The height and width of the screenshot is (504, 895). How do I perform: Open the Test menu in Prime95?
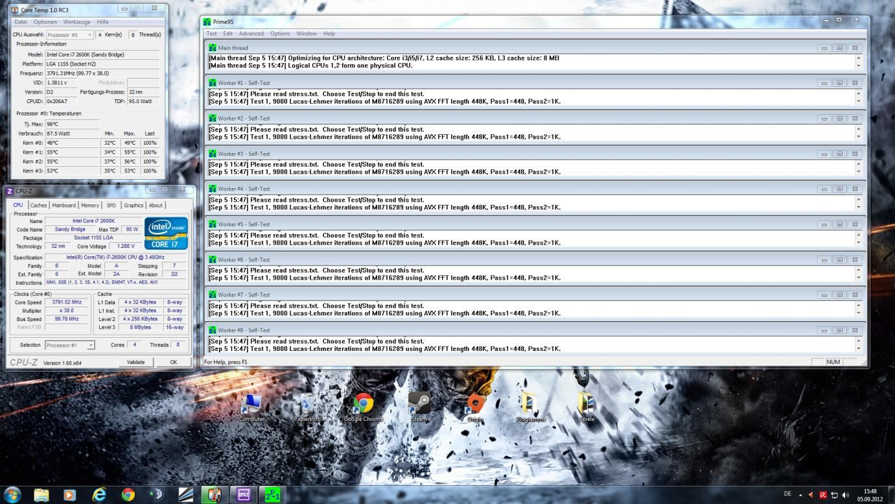point(211,34)
